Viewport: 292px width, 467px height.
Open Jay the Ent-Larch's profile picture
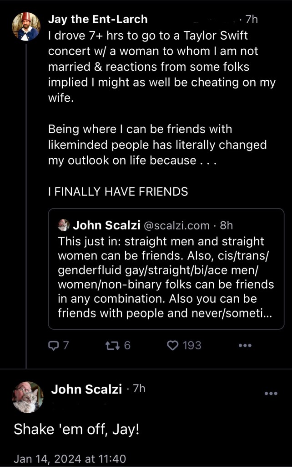coord(26,26)
